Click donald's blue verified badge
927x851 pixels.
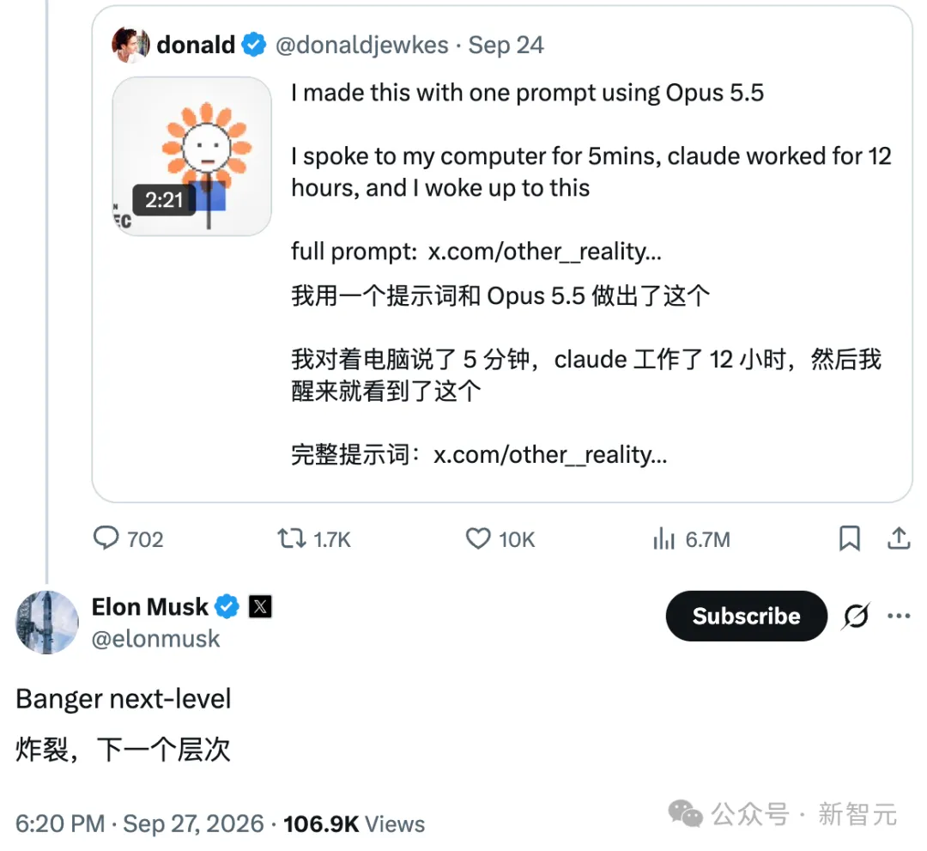(254, 45)
